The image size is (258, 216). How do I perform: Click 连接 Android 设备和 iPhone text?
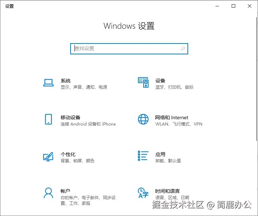coord(88,124)
